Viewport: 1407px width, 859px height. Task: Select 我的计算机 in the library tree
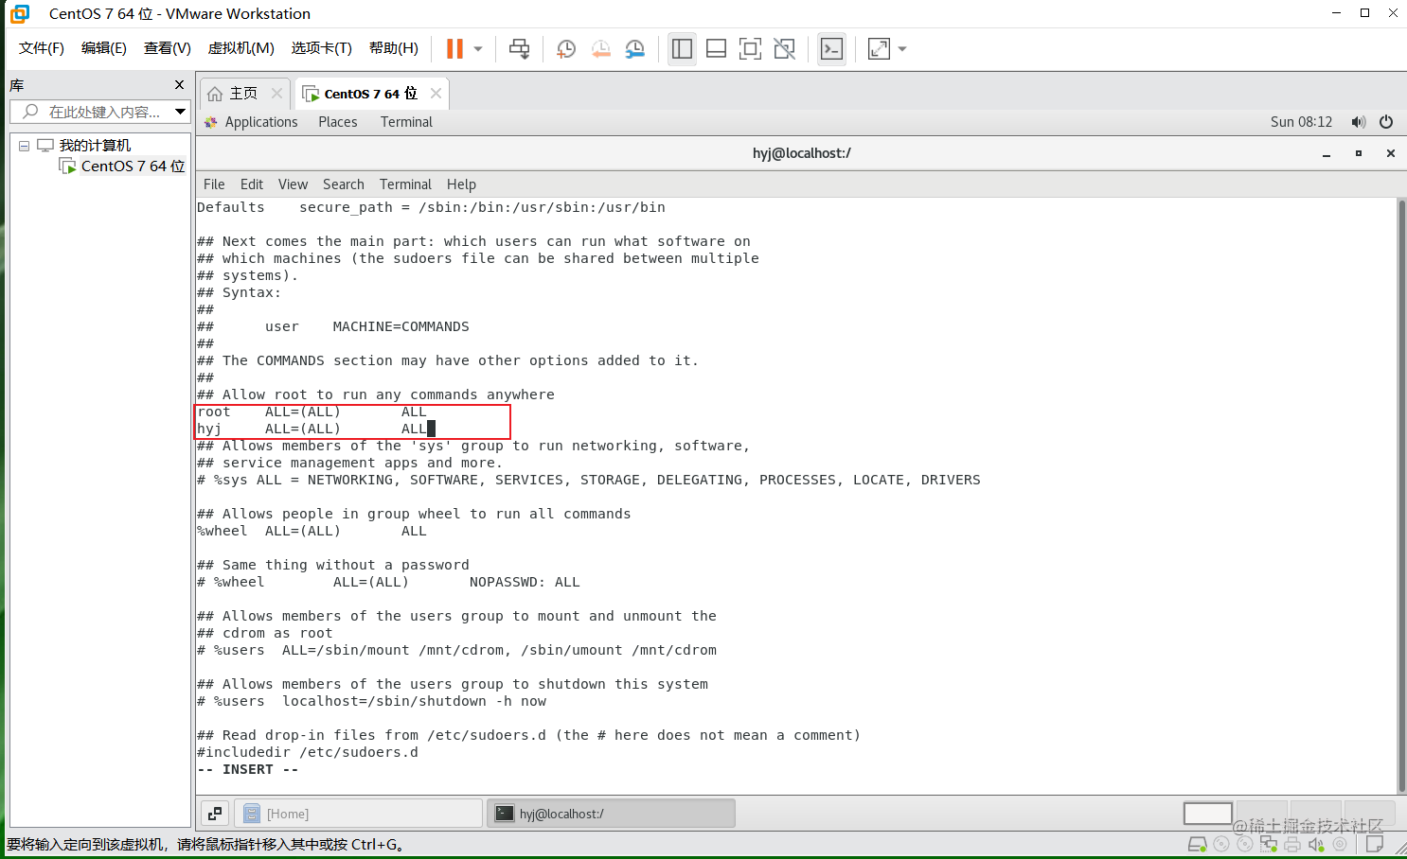(x=95, y=146)
